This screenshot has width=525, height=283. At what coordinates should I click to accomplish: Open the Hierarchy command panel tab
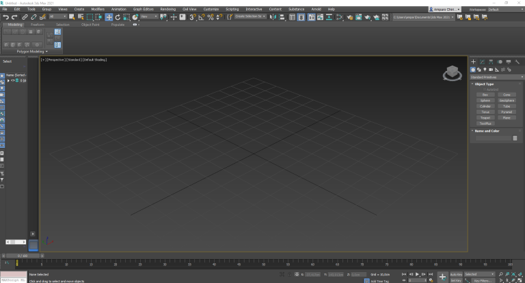click(491, 62)
